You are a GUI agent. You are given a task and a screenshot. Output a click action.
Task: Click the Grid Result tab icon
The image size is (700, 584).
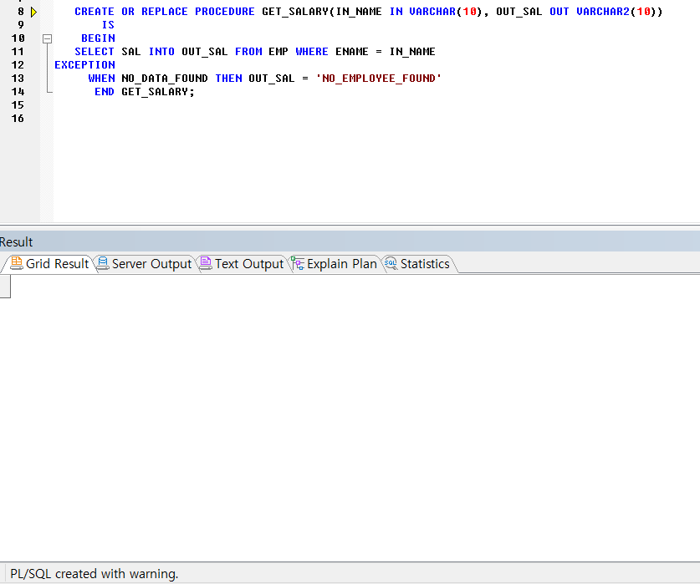17,263
